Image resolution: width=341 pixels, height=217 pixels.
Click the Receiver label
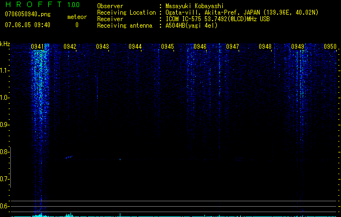point(110,19)
